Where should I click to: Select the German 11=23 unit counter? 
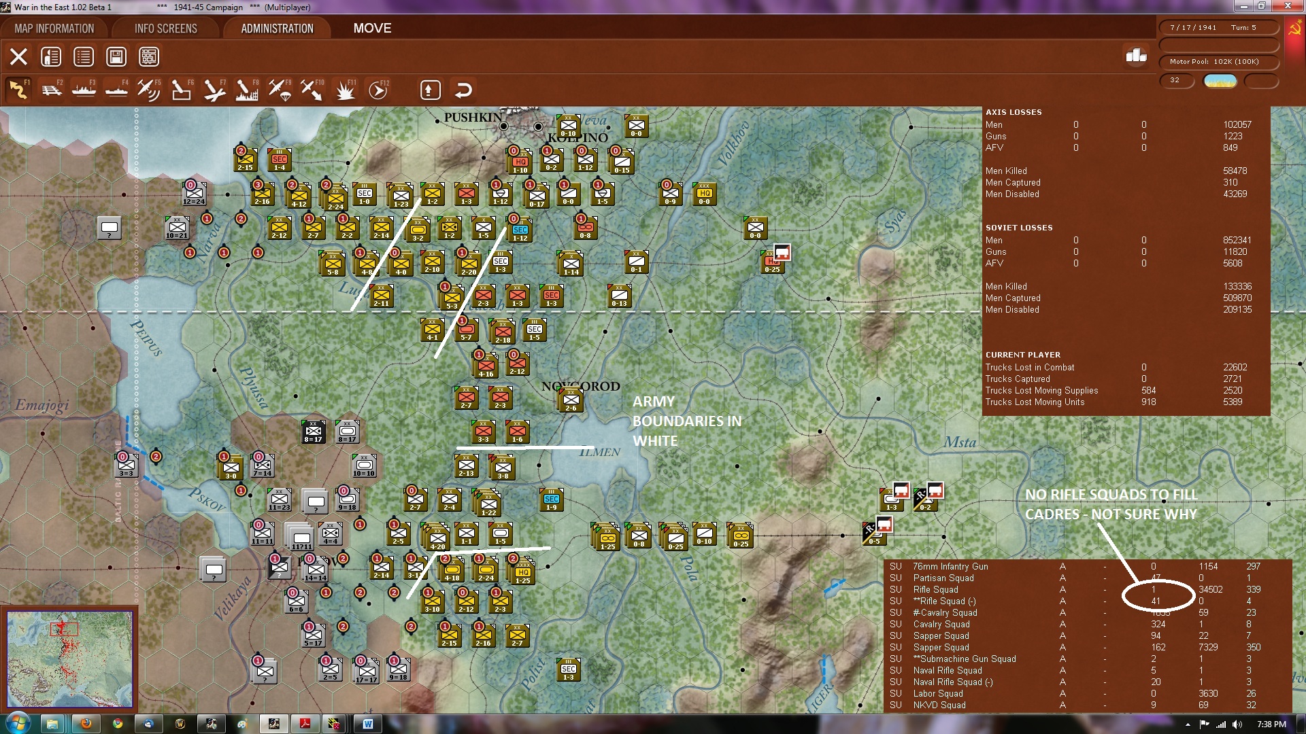[279, 500]
